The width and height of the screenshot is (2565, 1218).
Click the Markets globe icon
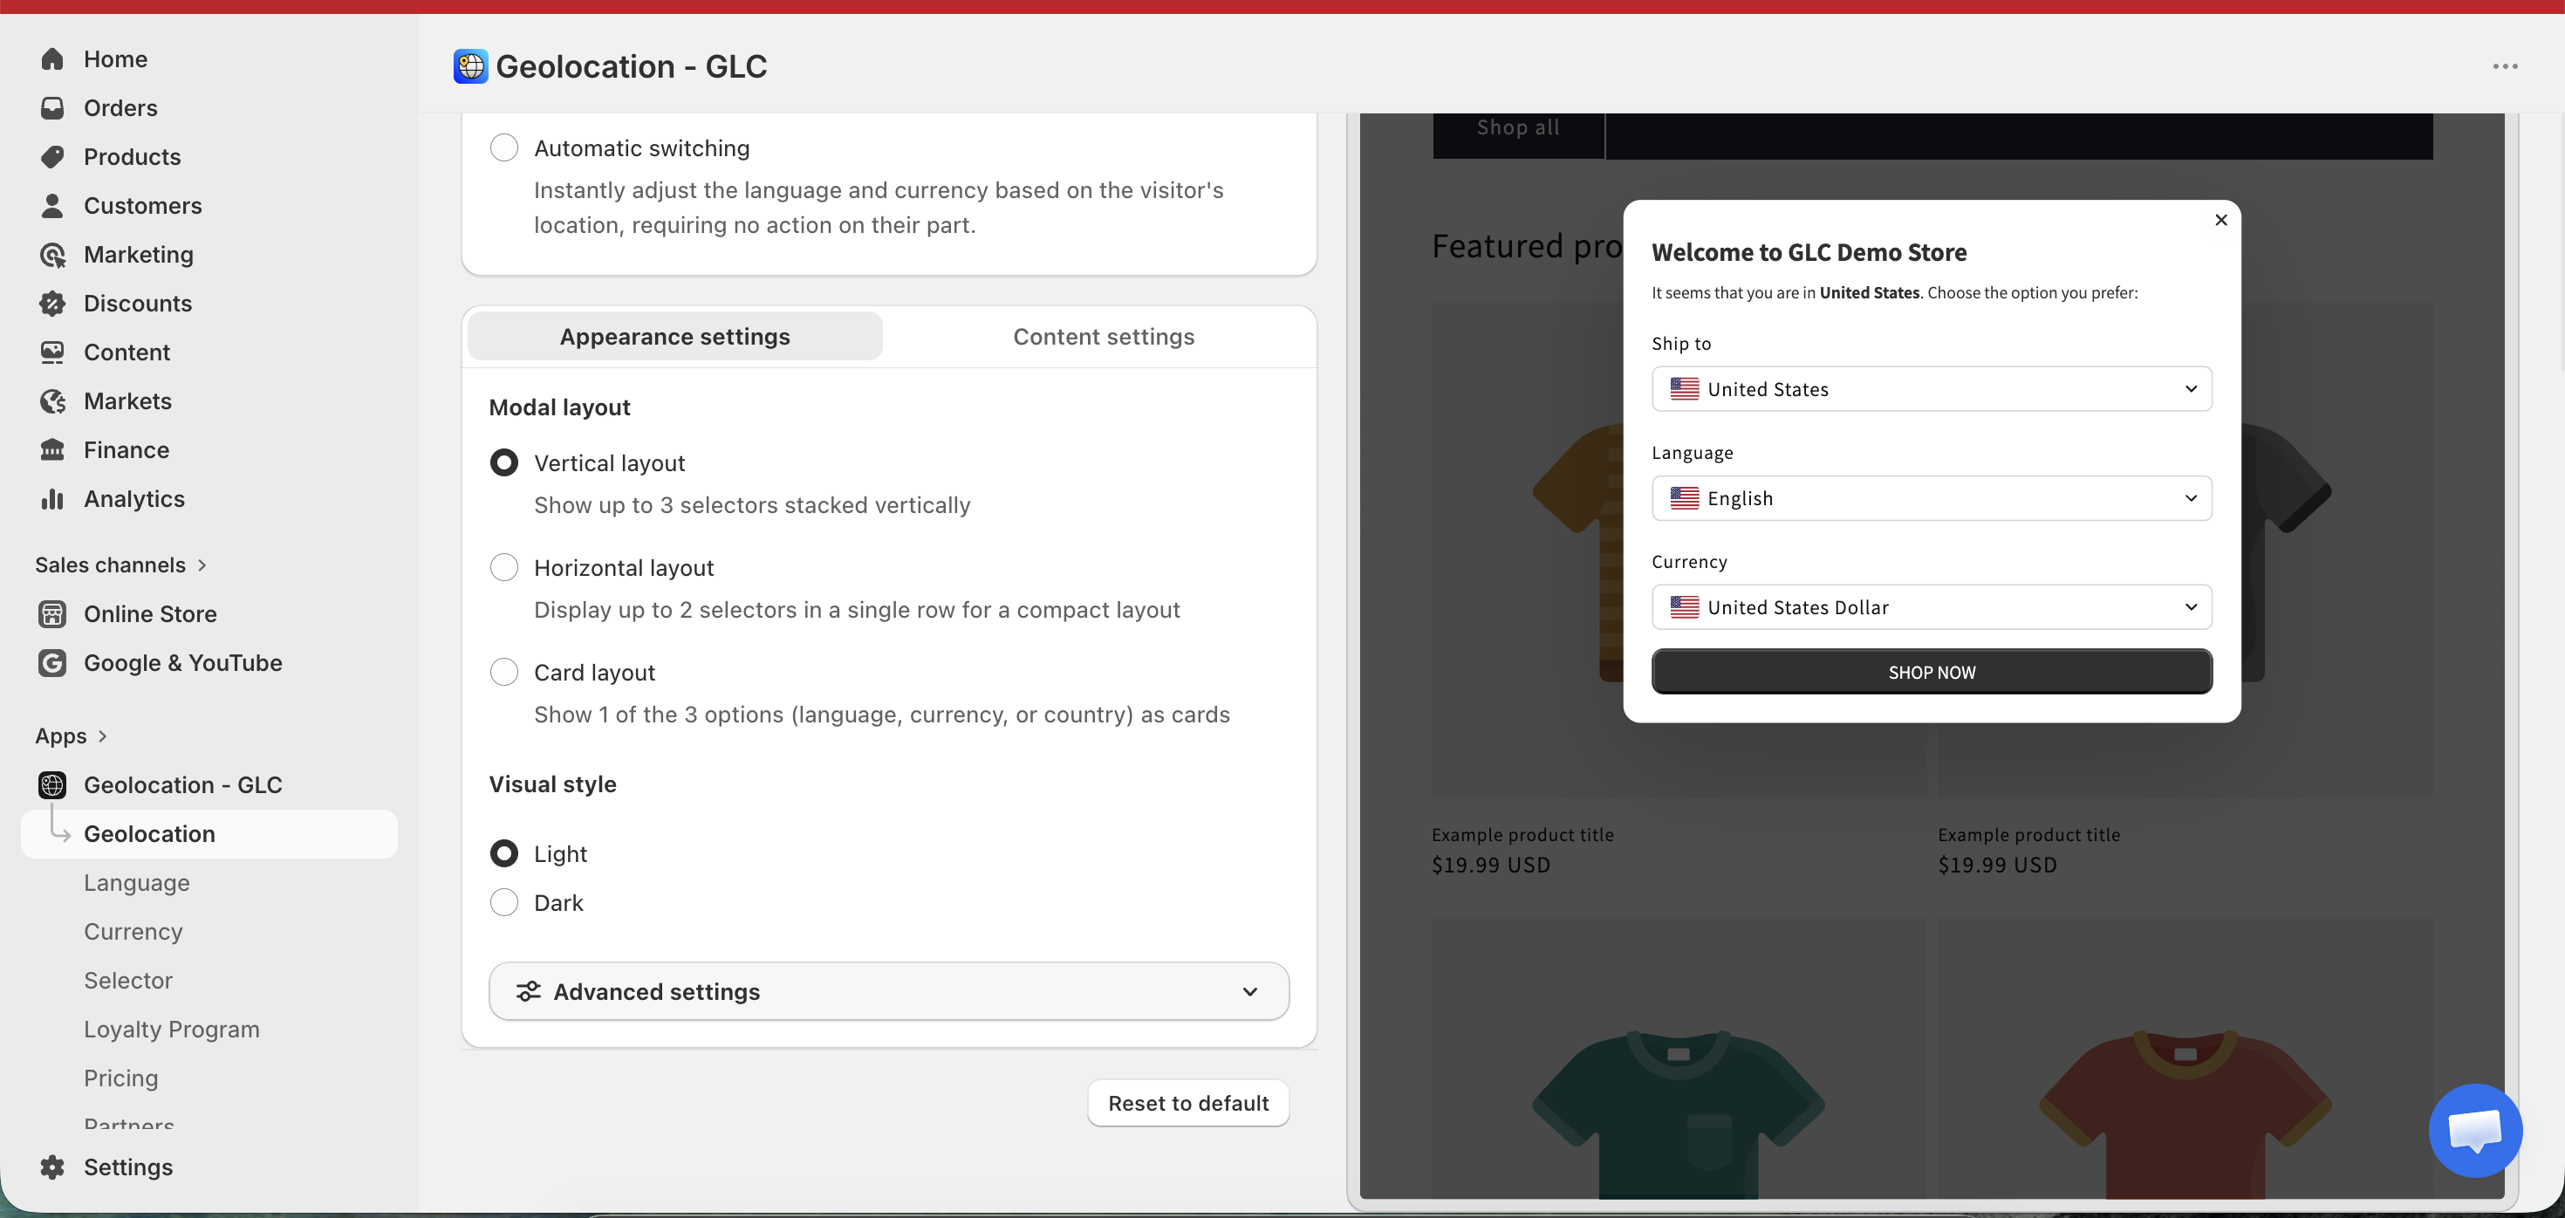coord(51,400)
